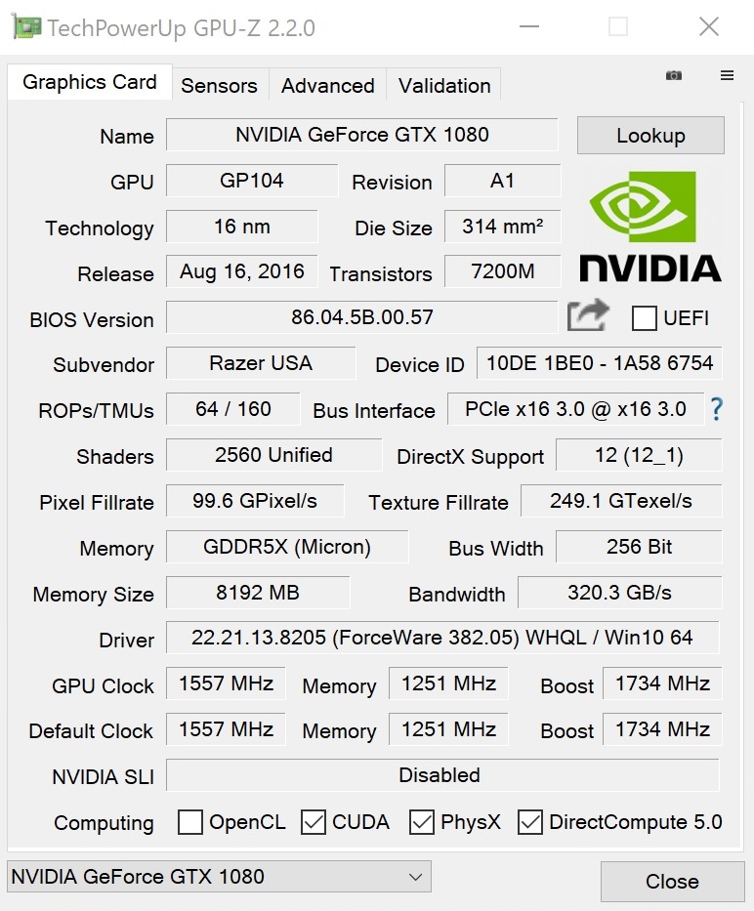This screenshot has width=754, height=911.
Task: Toggle the UEFI checkbox
Action: click(x=645, y=318)
